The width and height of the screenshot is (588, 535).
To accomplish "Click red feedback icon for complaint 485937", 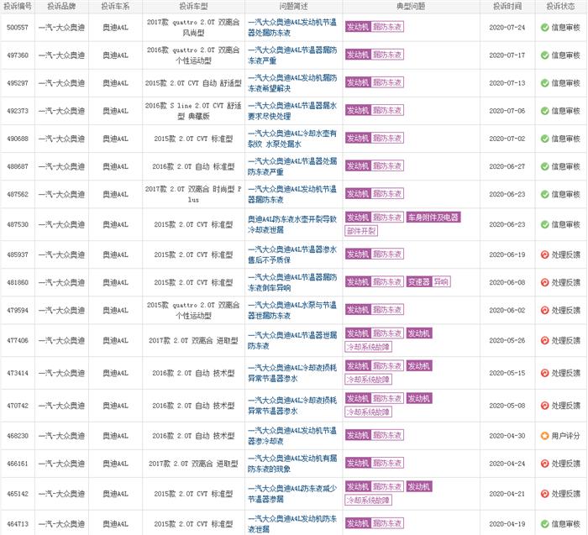I will (544, 254).
